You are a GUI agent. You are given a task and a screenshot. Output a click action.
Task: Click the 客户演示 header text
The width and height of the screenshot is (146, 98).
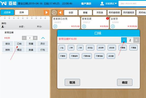tap(86, 4)
